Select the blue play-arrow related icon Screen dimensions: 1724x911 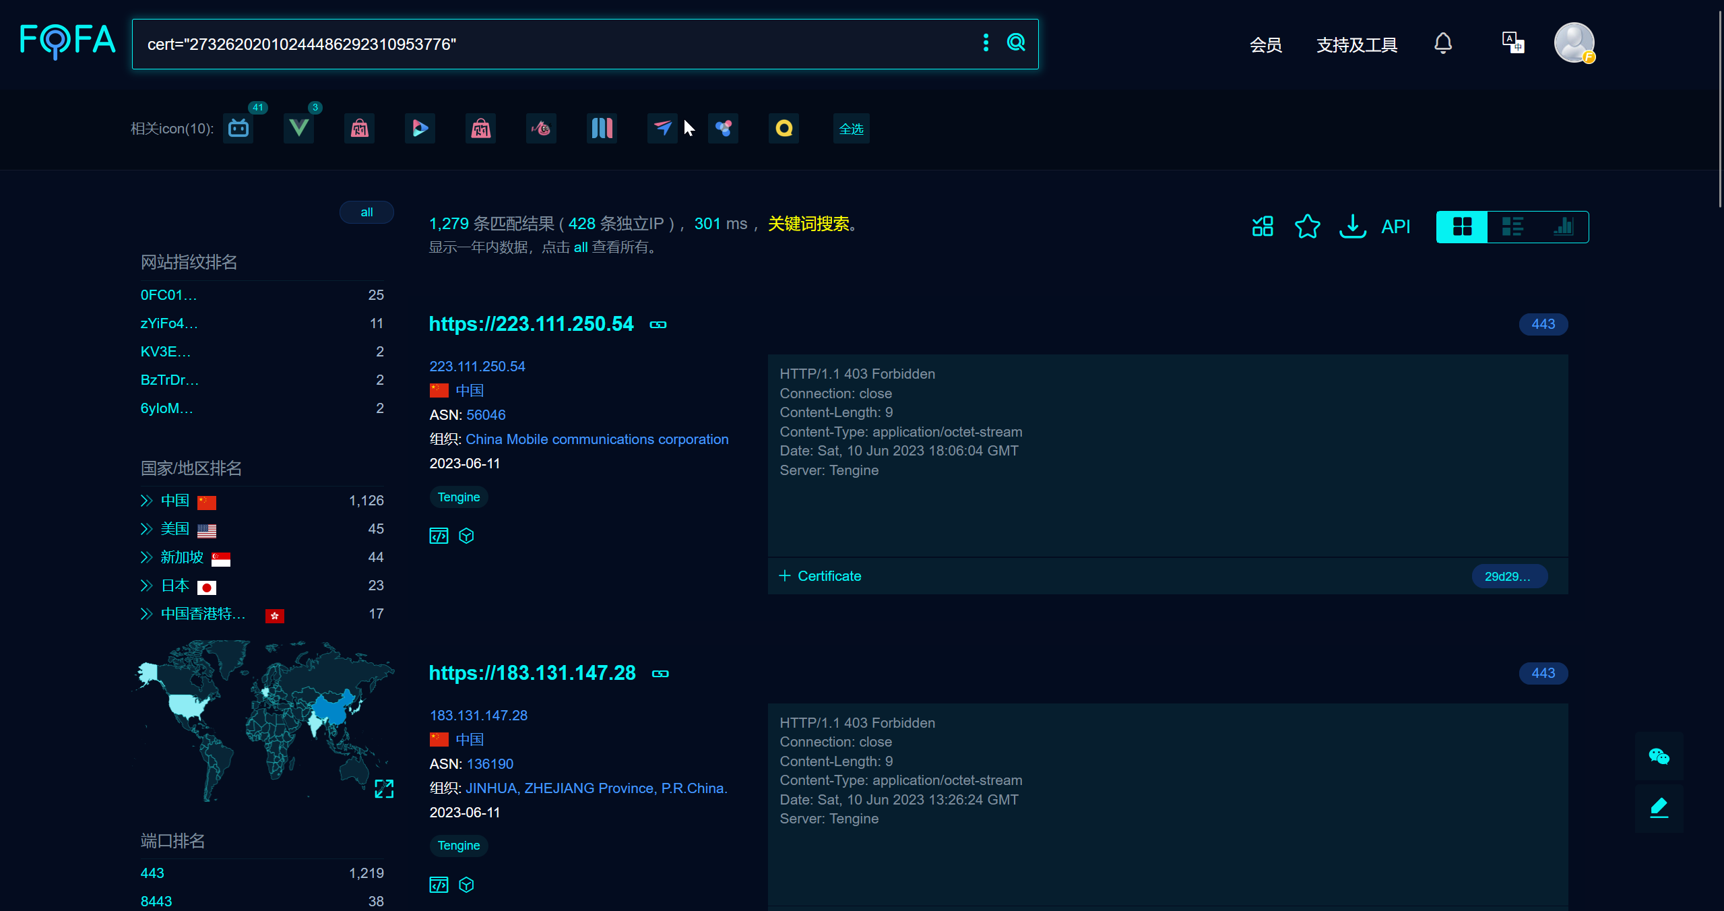(420, 128)
